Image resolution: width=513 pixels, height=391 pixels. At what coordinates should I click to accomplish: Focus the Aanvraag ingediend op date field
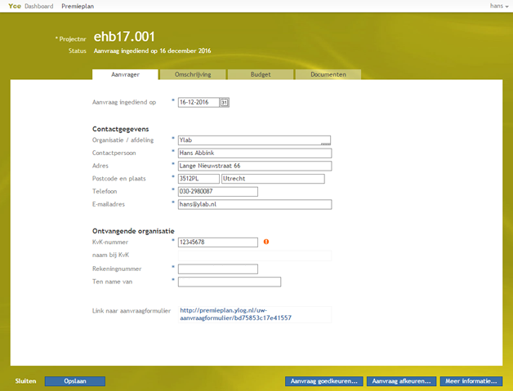[199, 102]
